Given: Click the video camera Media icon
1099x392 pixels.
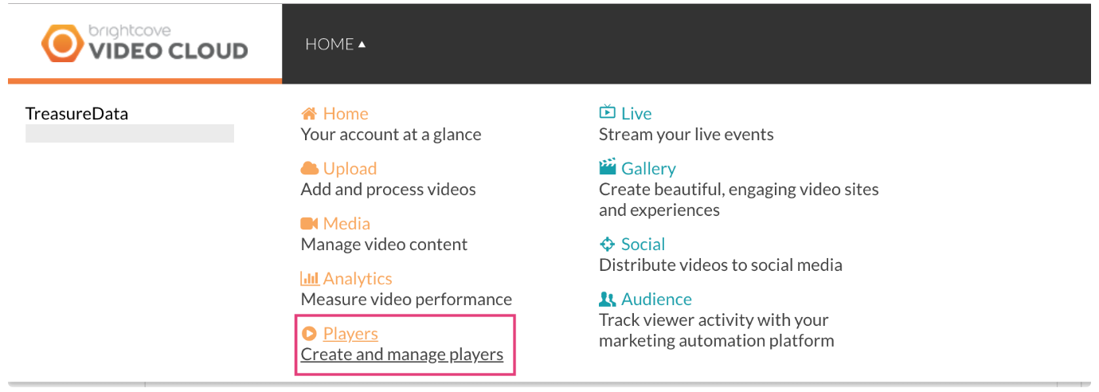Looking at the screenshot, I should (x=309, y=224).
